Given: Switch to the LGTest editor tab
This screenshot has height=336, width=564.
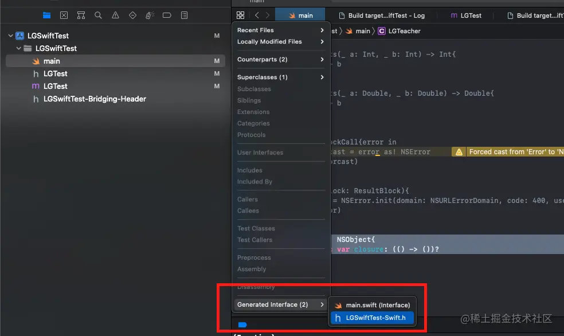Looking at the screenshot, I should tap(466, 15).
